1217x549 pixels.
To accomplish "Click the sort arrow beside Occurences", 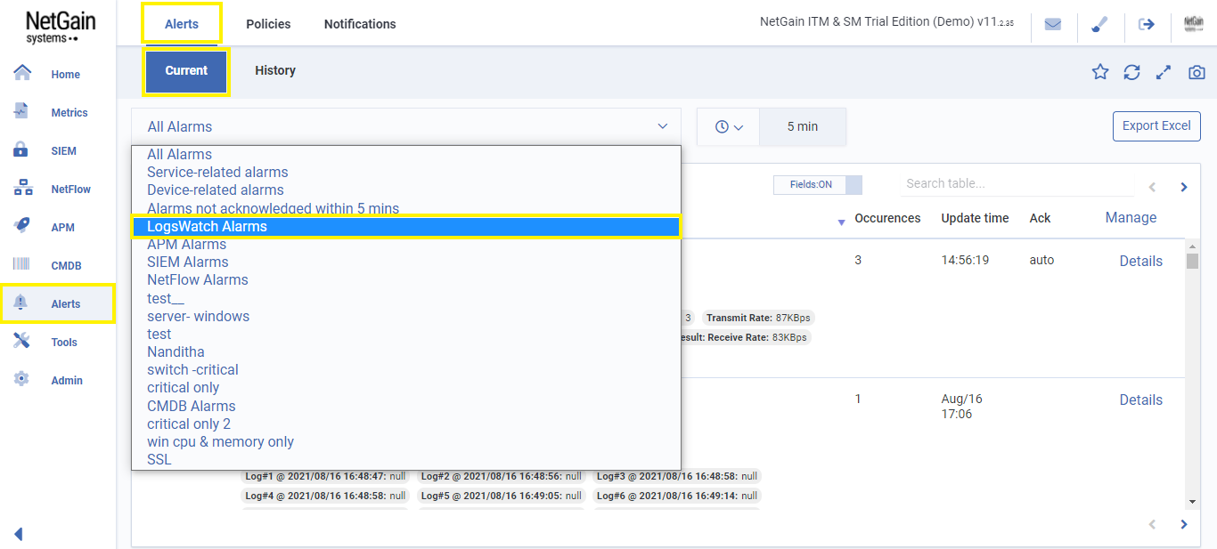I will click(841, 222).
